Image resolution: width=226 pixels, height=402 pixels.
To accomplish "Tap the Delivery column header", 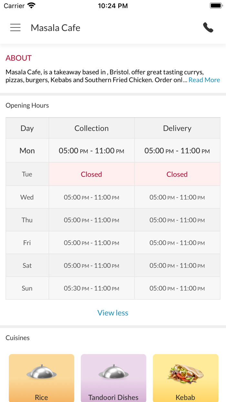I will click(177, 128).
